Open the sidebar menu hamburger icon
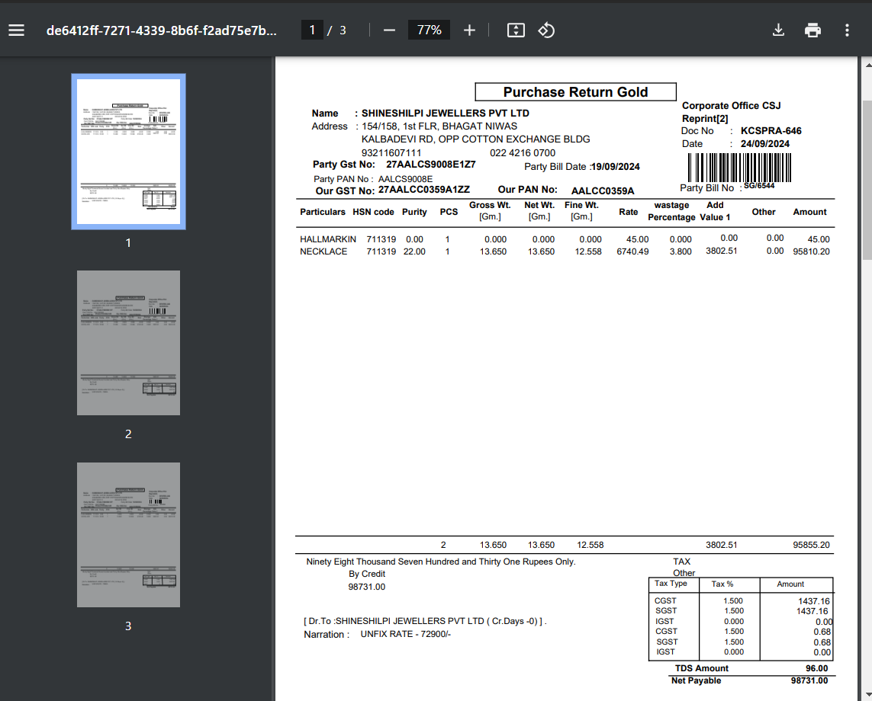 [16, 30]
